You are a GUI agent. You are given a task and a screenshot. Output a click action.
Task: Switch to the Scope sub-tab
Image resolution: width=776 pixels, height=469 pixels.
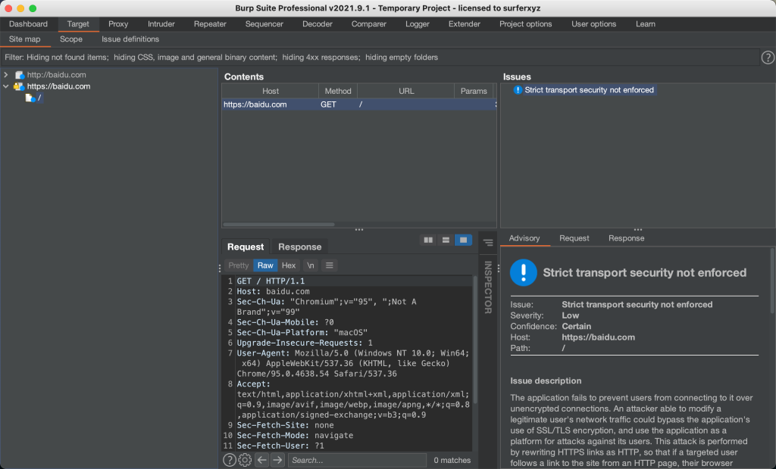coord(71,39)
